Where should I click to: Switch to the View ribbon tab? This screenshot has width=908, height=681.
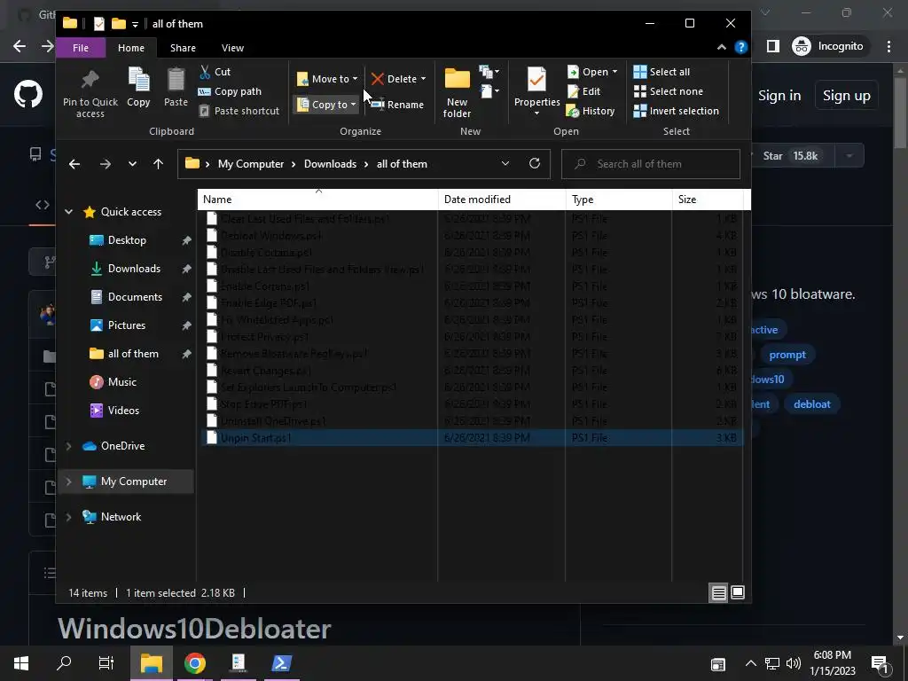(232, 48)
